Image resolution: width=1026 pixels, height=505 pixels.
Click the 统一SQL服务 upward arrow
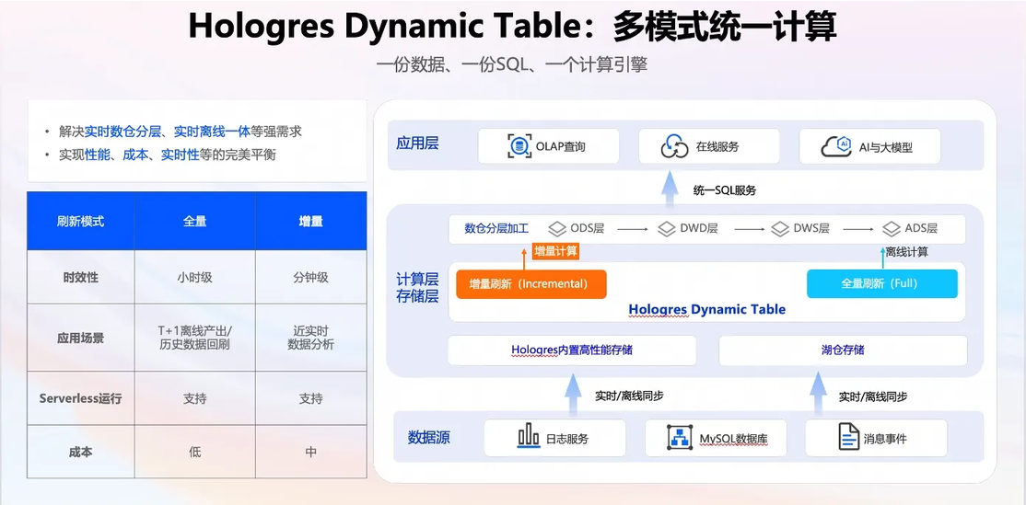(669, 190)
